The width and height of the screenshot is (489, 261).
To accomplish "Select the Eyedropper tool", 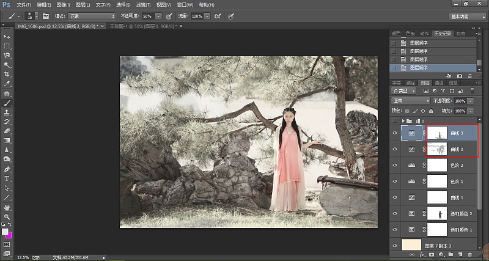I will (x=7, y=84).
